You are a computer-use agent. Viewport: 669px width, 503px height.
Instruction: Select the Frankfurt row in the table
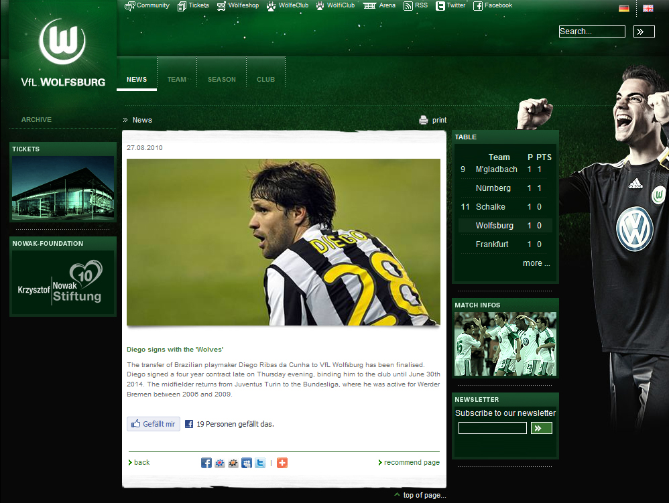505,244
